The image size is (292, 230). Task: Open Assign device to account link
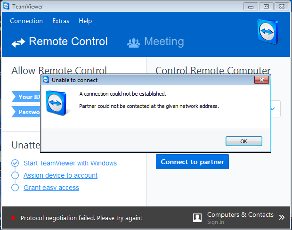[x=61, y=175]
